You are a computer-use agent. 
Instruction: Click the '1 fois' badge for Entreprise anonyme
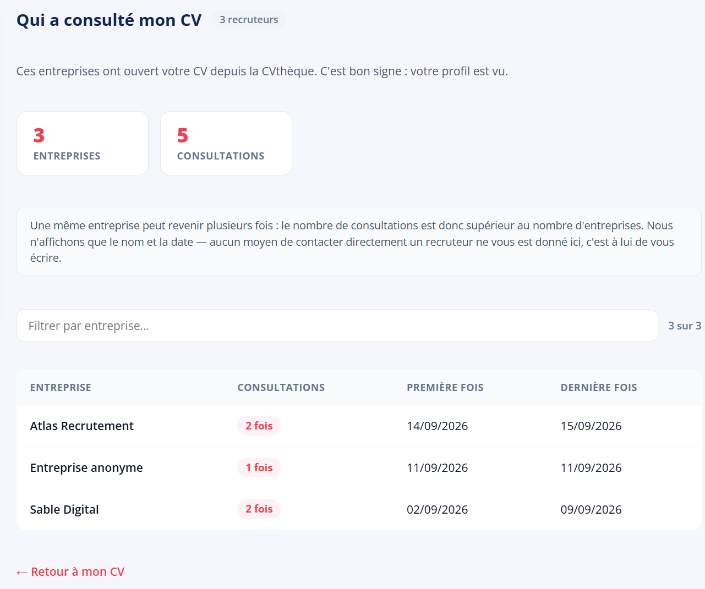(259, 467)
